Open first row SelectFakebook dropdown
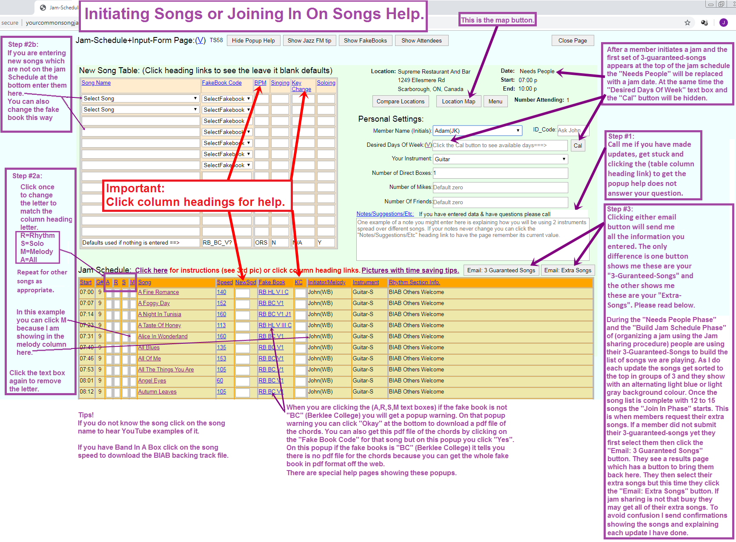The height and width of the screenshot is (542, 736). coord(227,99)
